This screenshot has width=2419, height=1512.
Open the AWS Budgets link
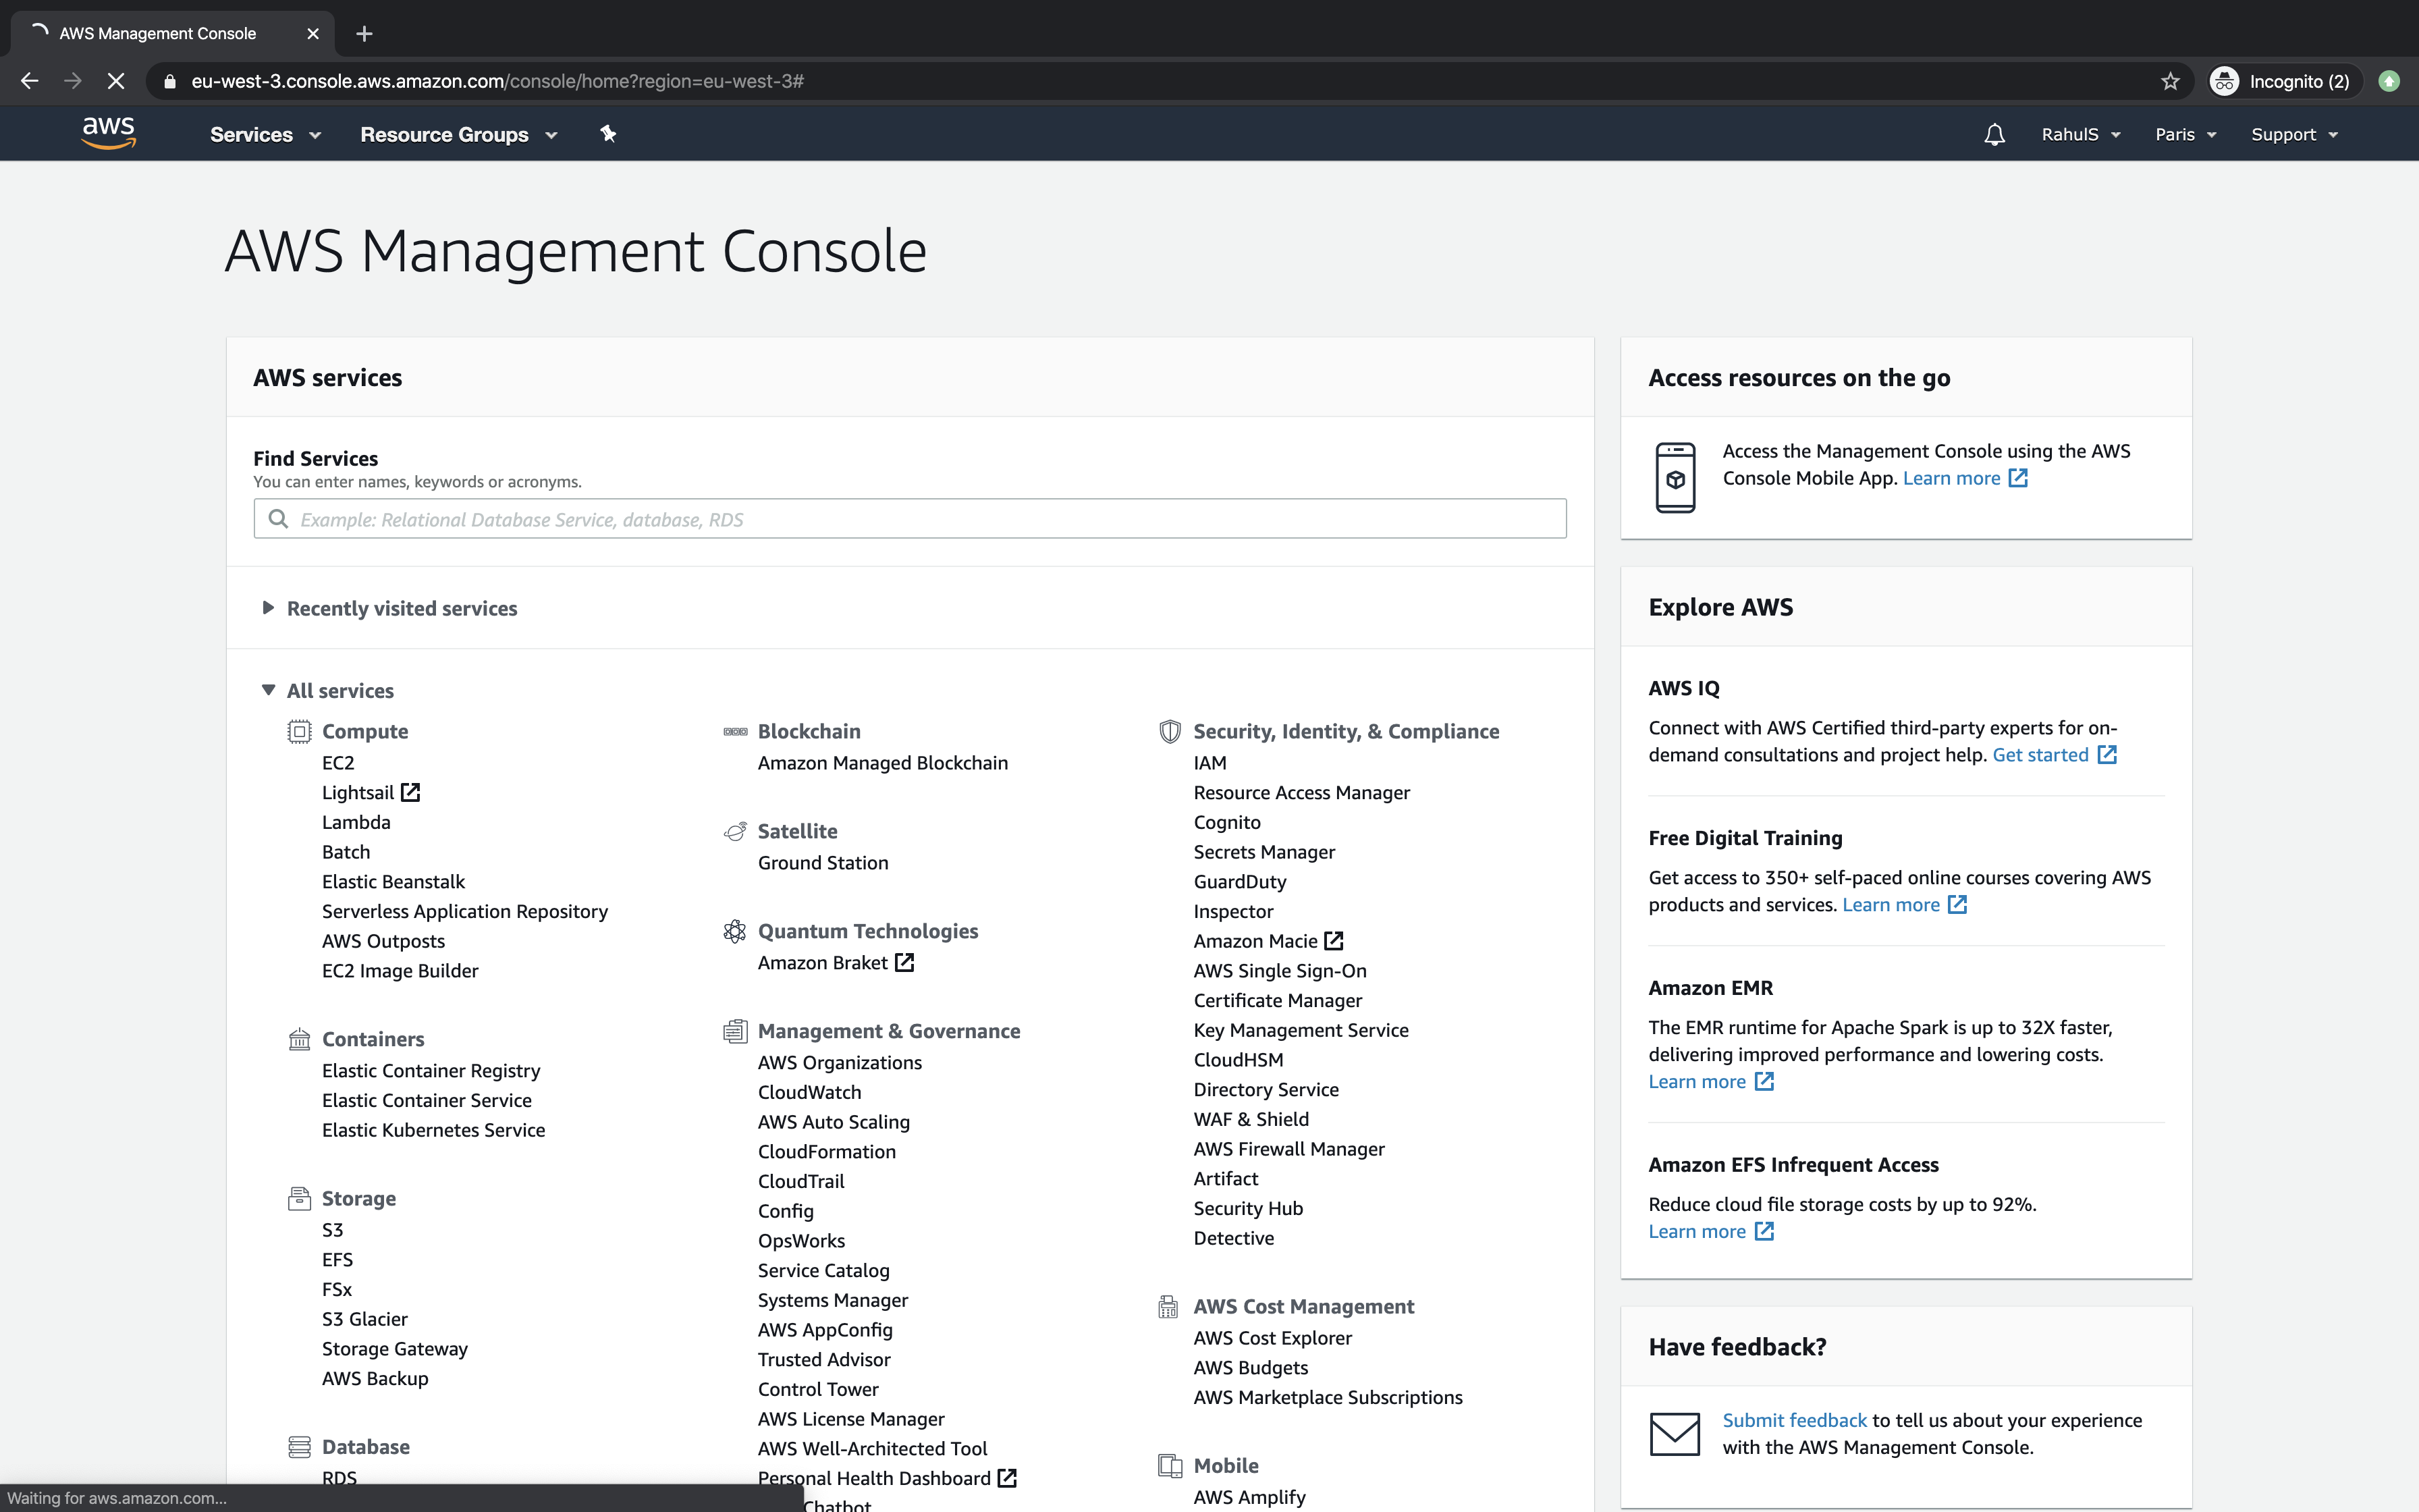tap(1249, 1367)
